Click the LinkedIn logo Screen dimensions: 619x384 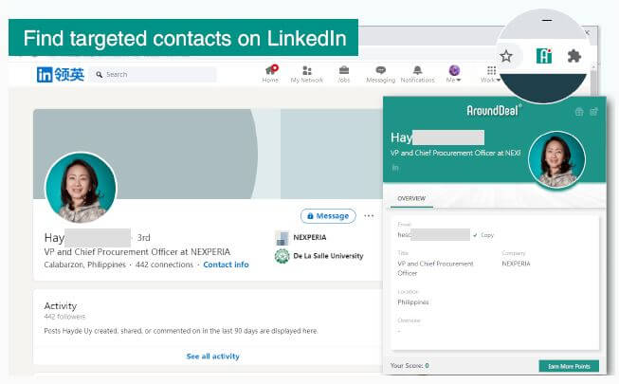pyautogui.click(x=61, y=74)
